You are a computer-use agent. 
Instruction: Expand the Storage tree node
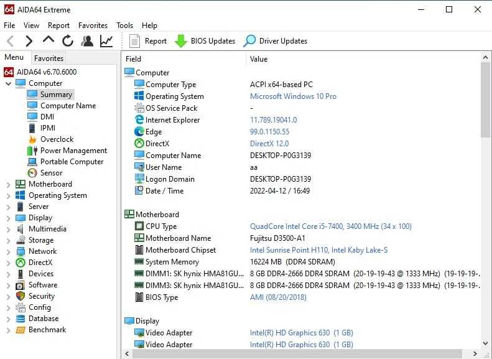coord(9,241)
